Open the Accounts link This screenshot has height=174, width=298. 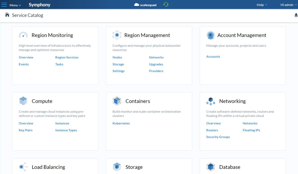(213, 57)
